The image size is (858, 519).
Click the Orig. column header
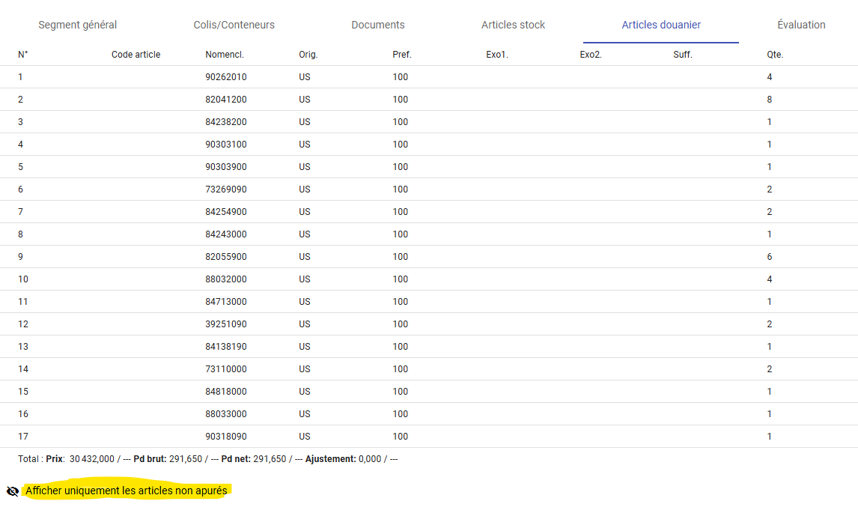pos(308,55)
